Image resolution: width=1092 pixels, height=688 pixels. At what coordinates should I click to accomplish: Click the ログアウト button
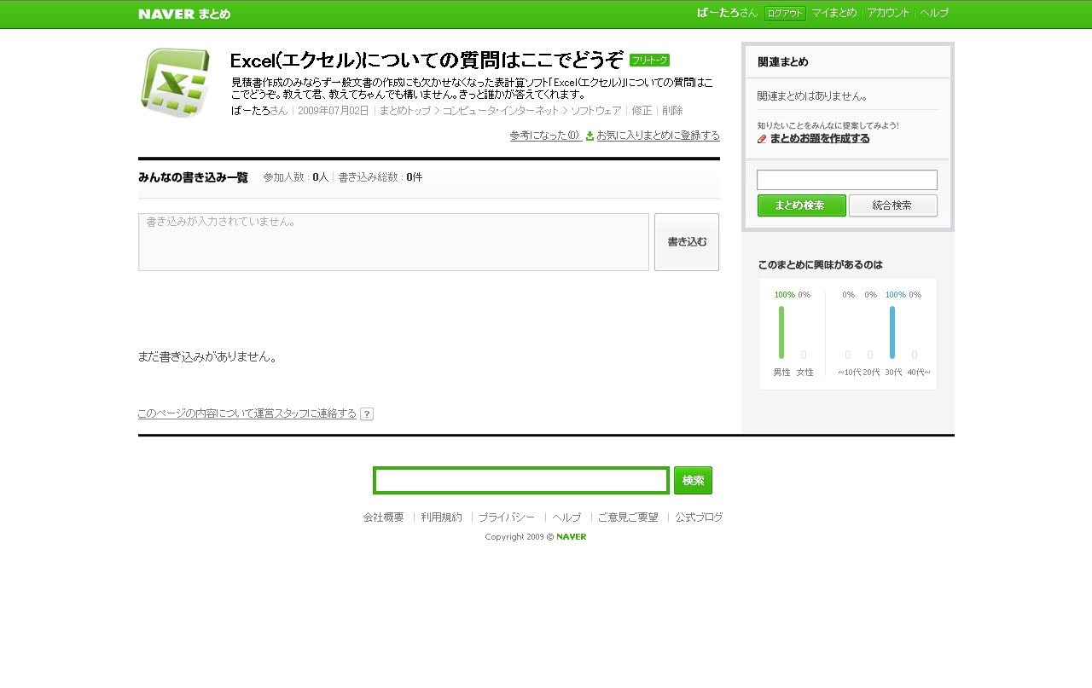click(x=785, y=14)
